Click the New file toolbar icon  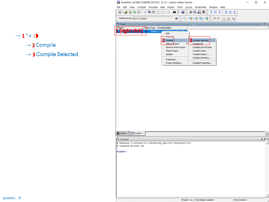pyautogui.click(x=120, y=12)
